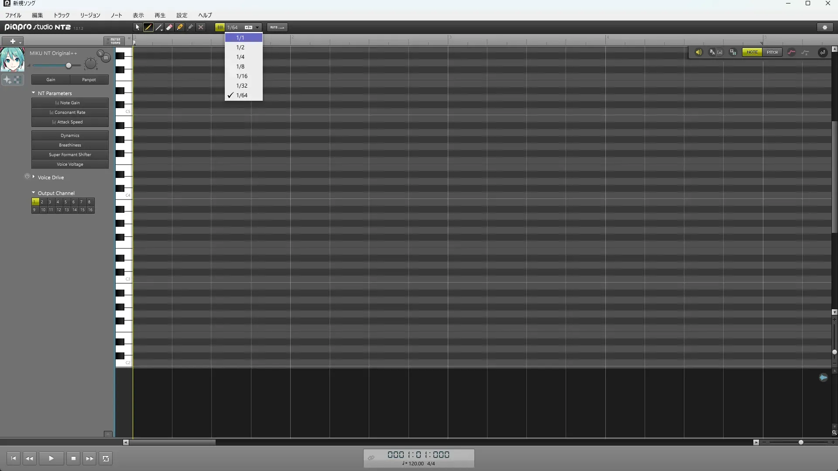
Task: Click the speaker audition icon
Action: tap(698, 52)
